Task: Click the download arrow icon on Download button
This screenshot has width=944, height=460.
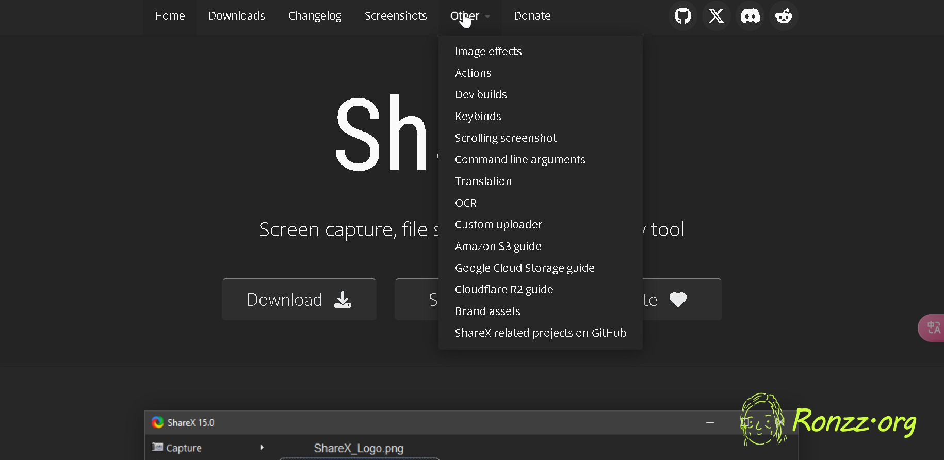Action: tap(343, 300)
